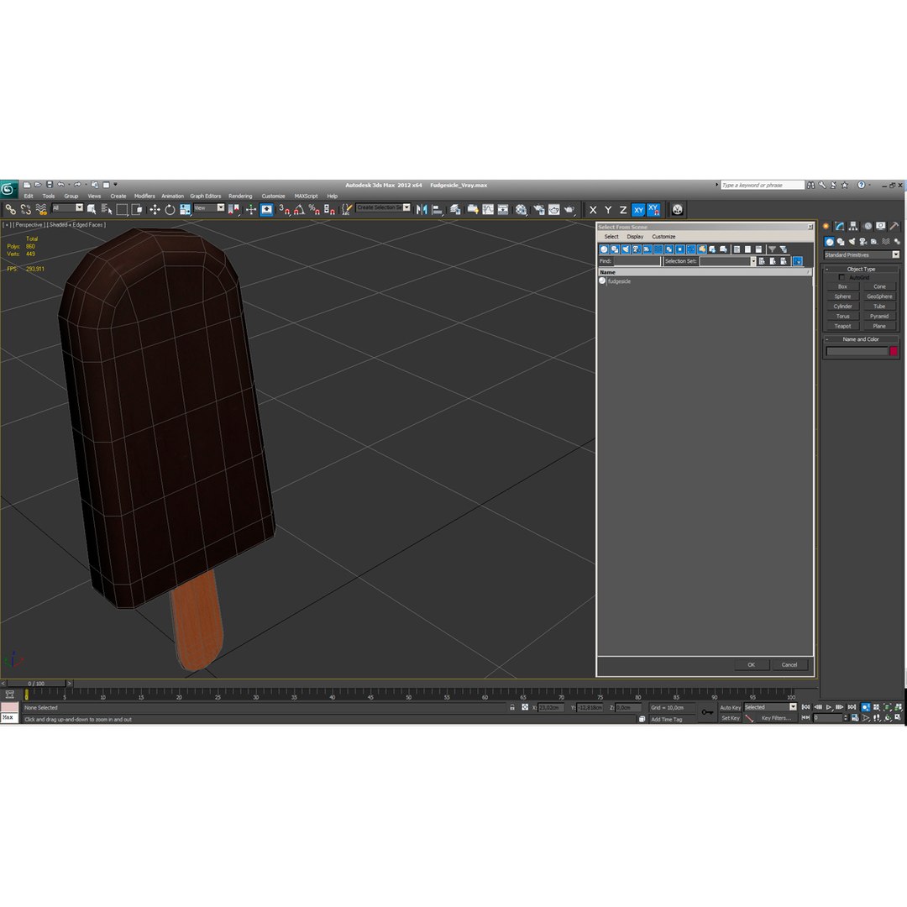Open the Select by Name tool
907x907 pixels.
point(107,209)
